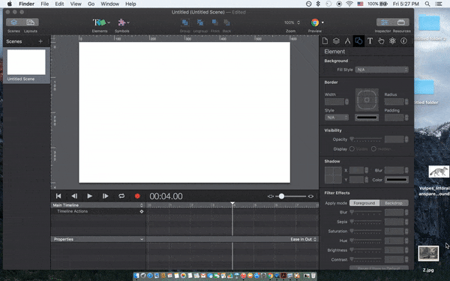This screenshot has height=281, width=450.
Task: Click the playhead marker at 4 seconds
Action: click(x=232, y=203)
